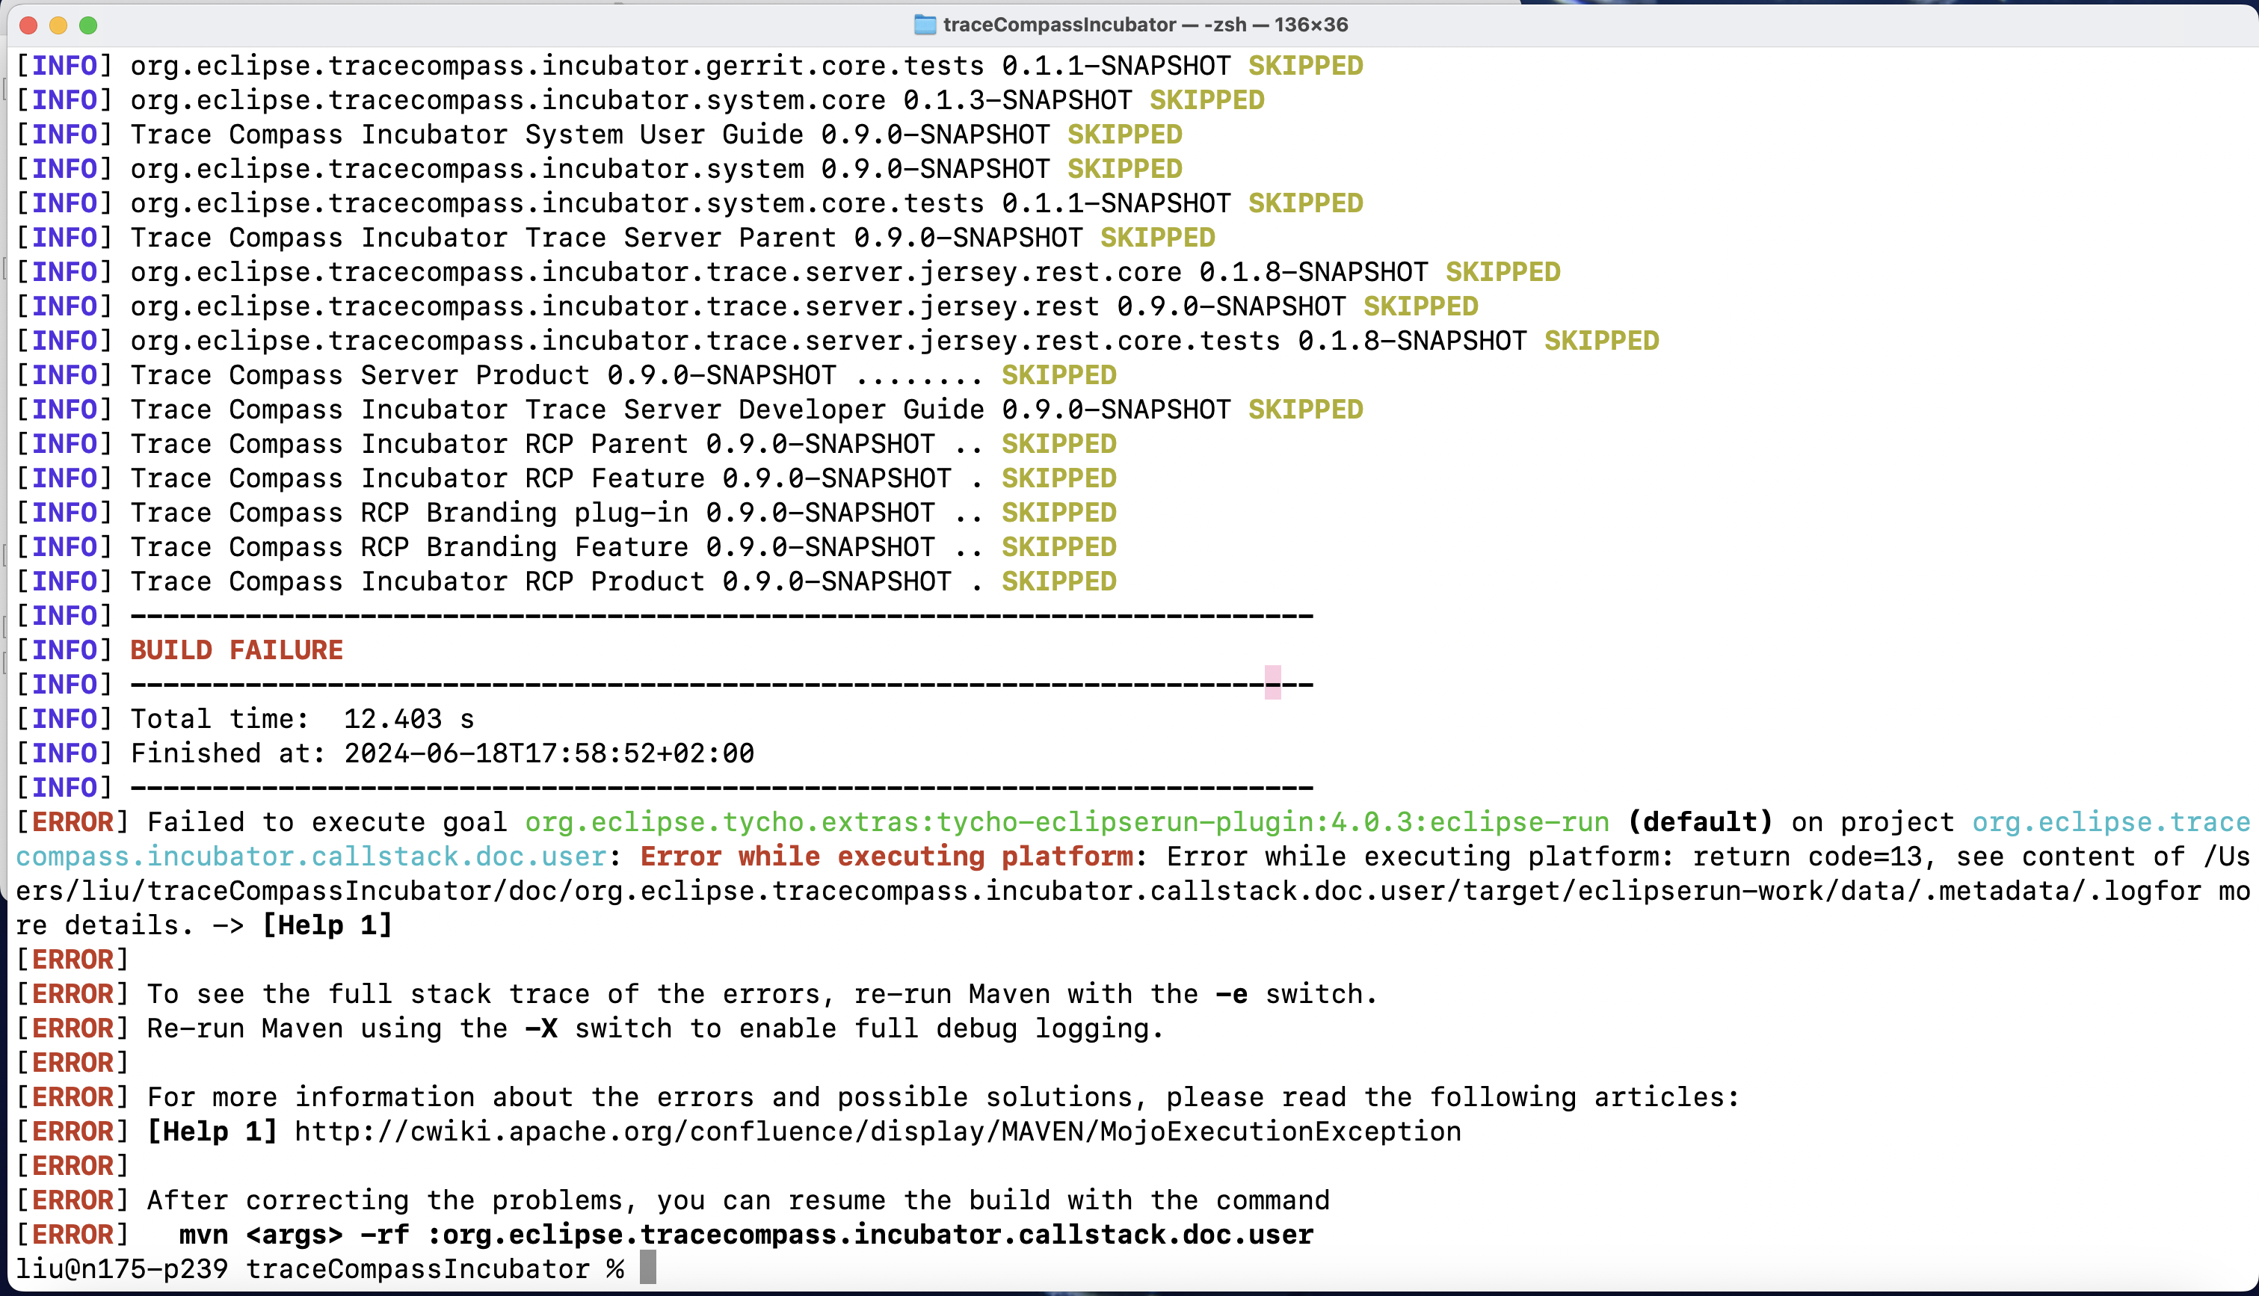Viewport: 2259px width, 1296px height.
Task: Click 'Incubator RCP Feature' line
Action: click(x=566, y=479)
